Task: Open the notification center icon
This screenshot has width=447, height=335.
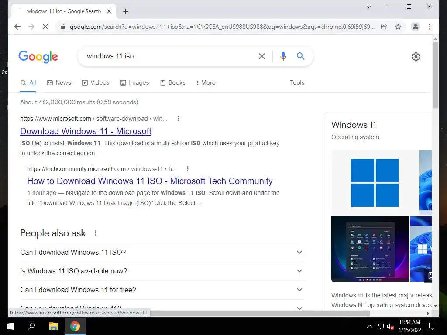Action: [x=433, y=326]
